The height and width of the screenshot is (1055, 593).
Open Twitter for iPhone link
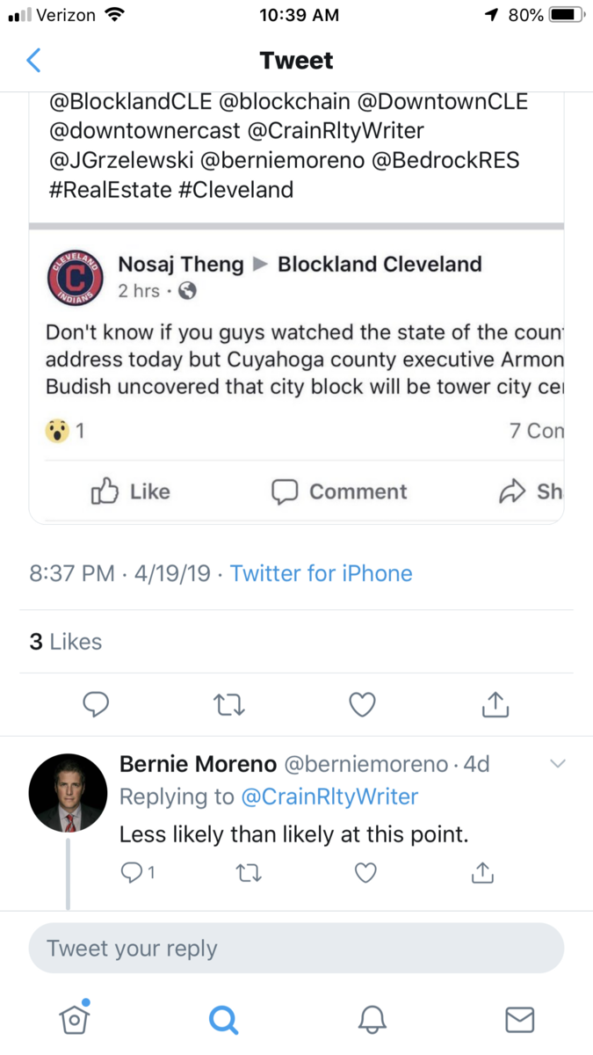(x=321, y=573)
